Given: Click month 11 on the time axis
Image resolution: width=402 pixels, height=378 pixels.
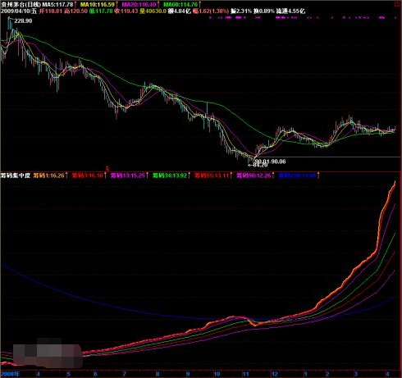Looking at the screenshot, I should point(246,374).
